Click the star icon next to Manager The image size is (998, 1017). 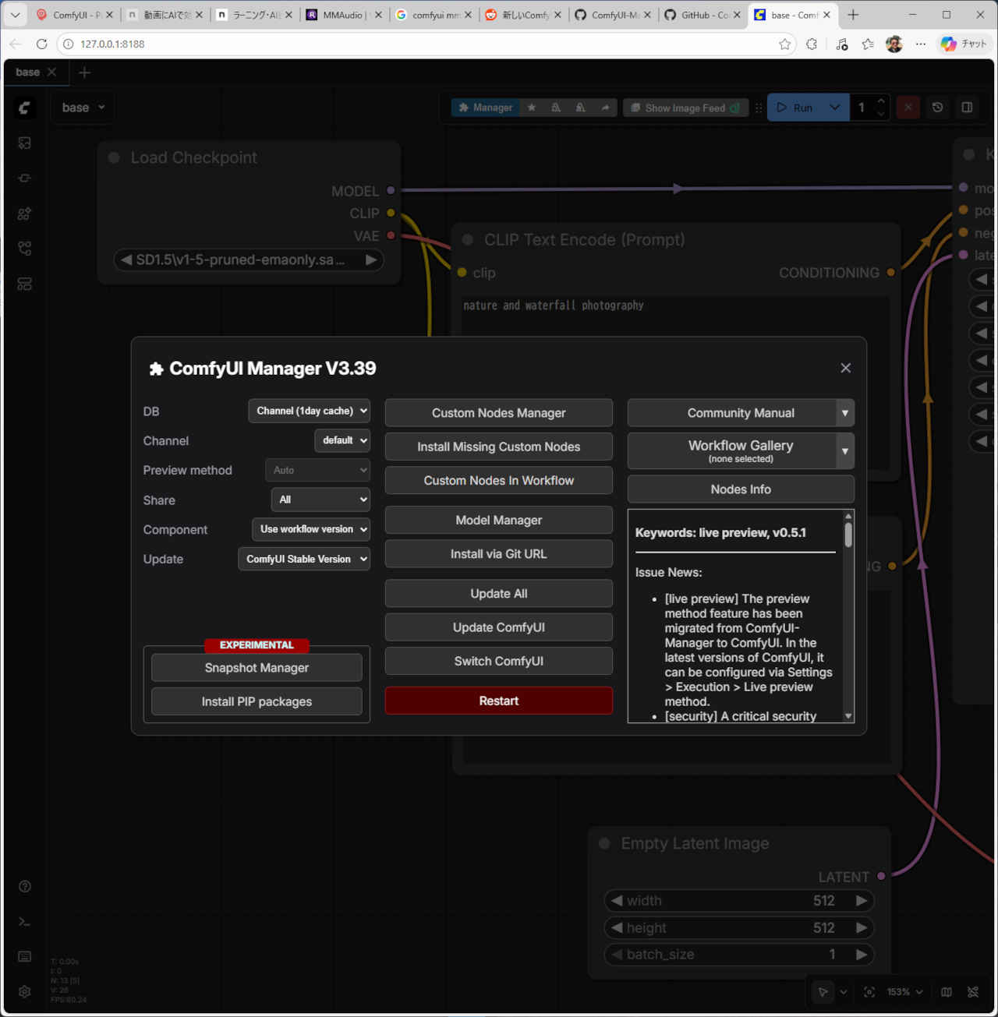point(532,108)
